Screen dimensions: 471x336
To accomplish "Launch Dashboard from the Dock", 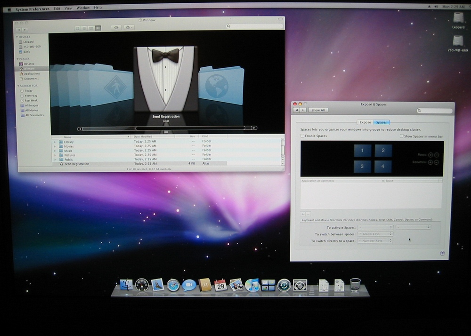I will click(142, 285).
